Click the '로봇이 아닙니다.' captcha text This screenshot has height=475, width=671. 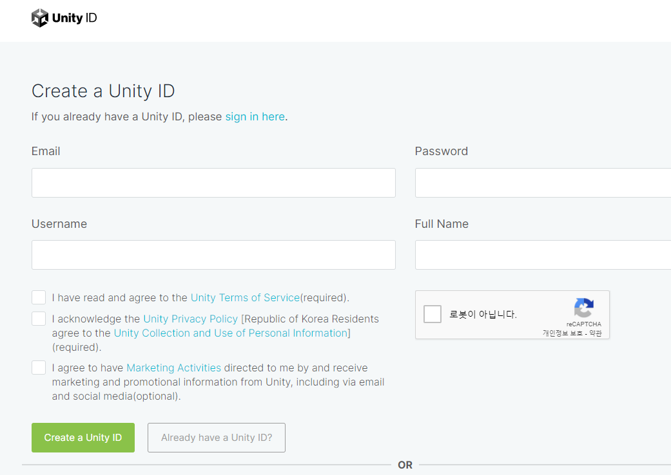click(x=483, y=314)
